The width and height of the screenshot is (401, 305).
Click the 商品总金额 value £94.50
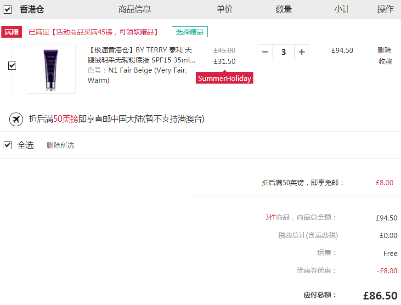click(386, 218)
